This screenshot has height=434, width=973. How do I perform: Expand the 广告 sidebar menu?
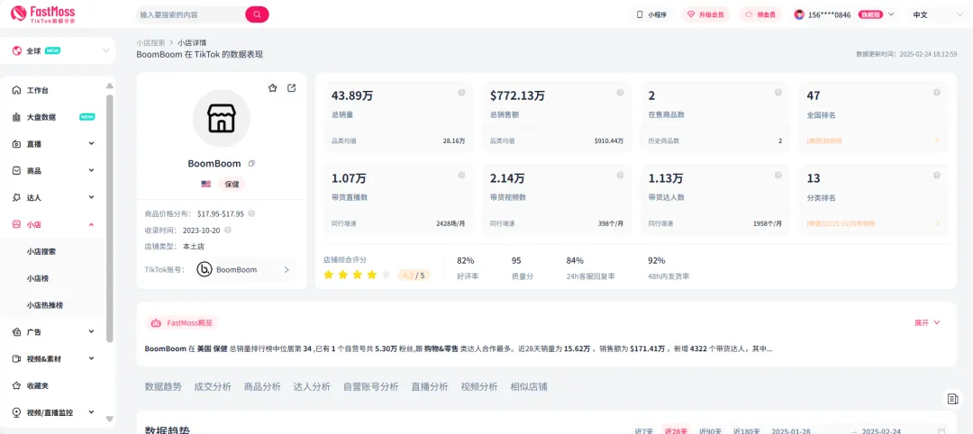[x=91, y=331]
